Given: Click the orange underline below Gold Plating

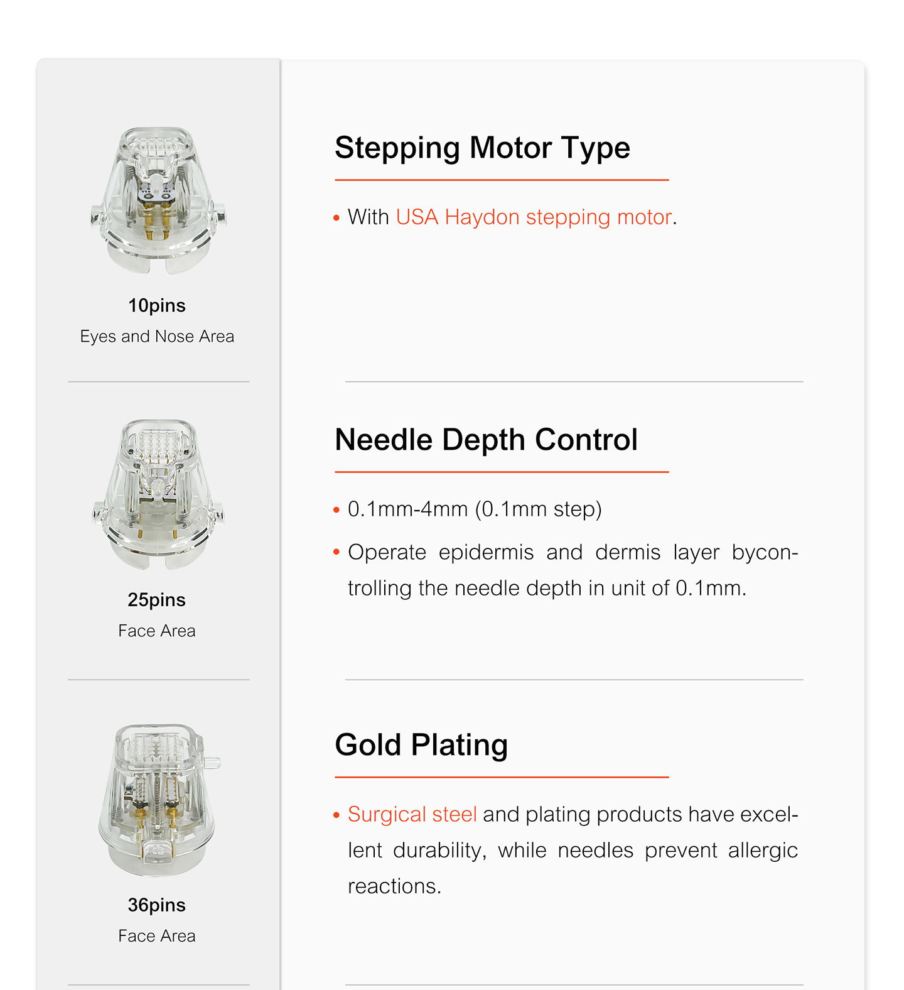Looking at the screenshot, I should [502, 777].
